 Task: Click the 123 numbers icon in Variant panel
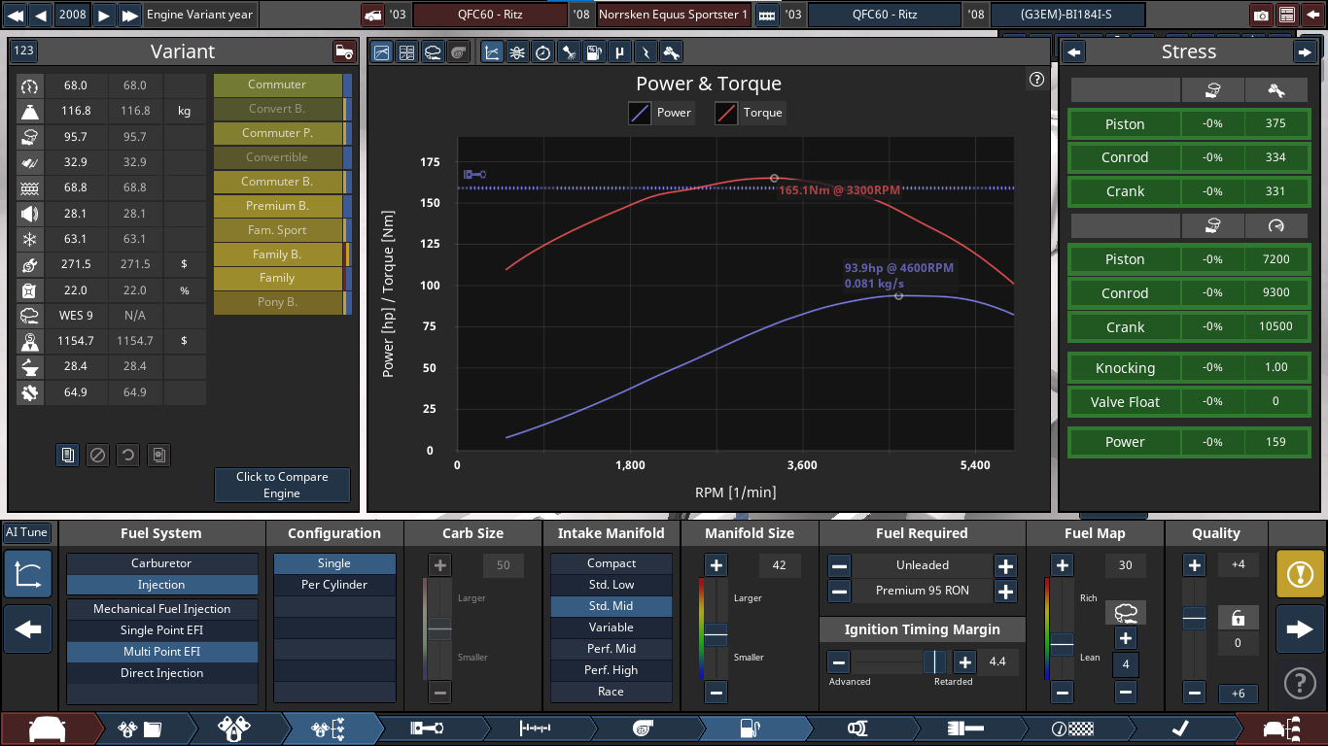[24, 51]
